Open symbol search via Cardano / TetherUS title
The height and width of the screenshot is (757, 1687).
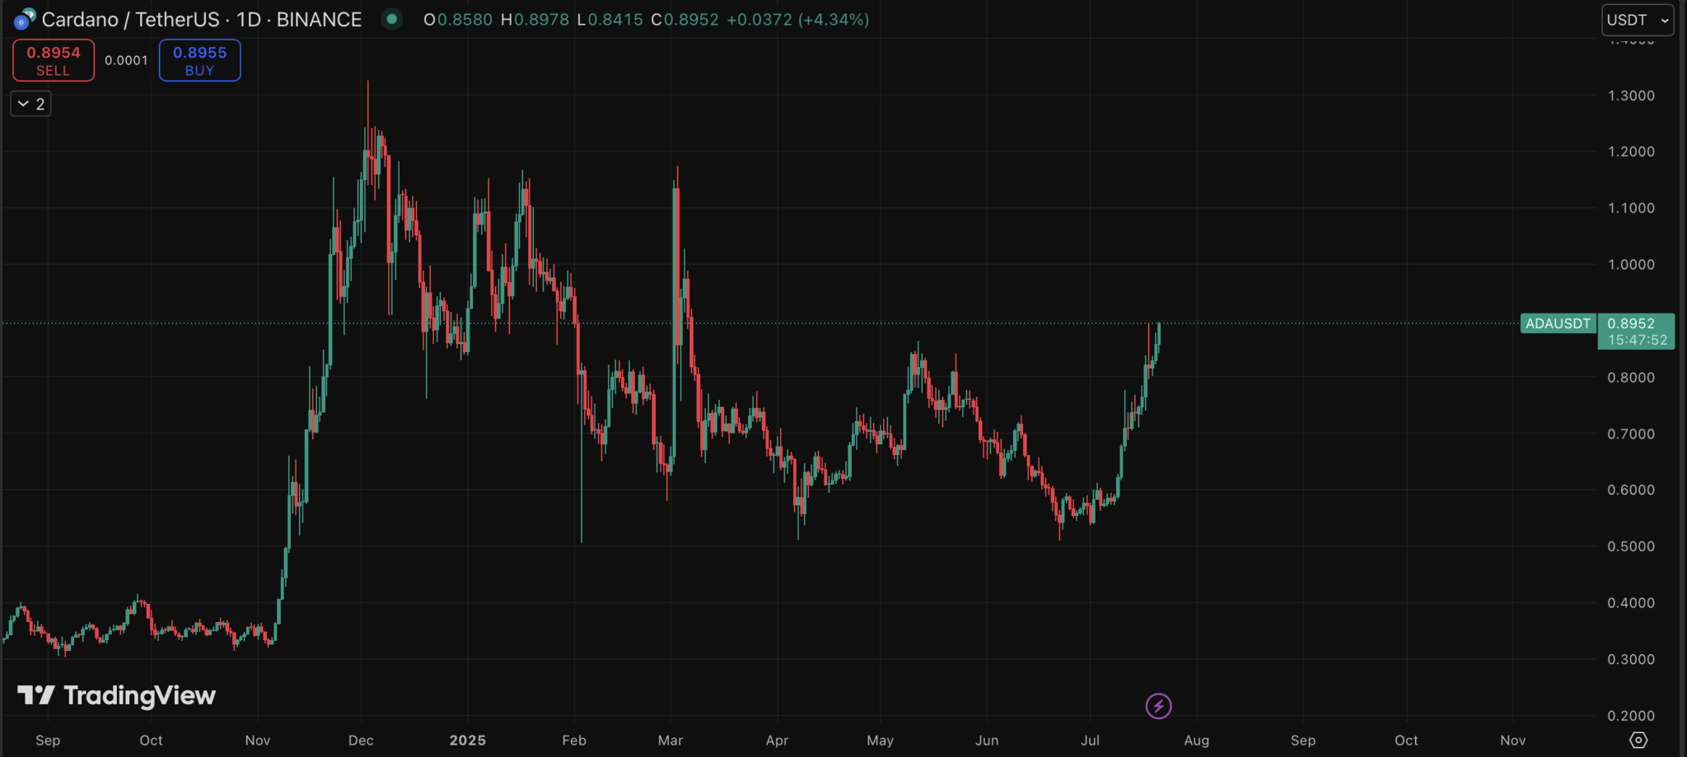tap(132, 19)
